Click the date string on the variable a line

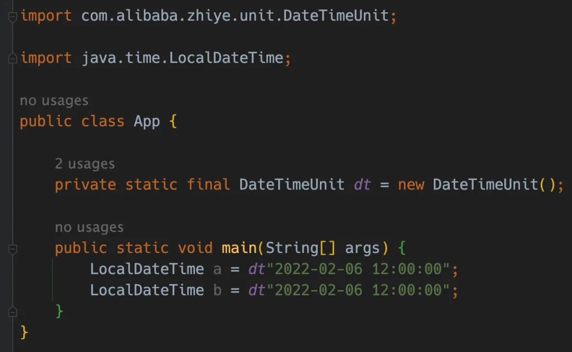[358, 269]
